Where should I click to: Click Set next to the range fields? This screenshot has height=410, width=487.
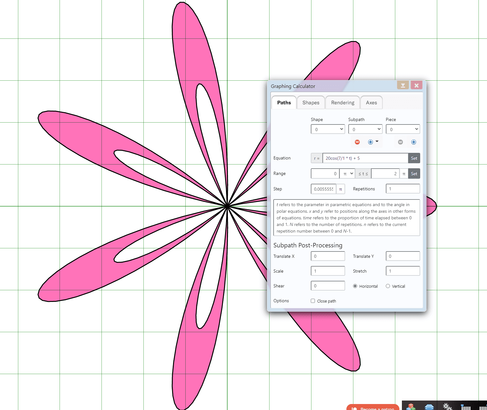click(414, 173)
